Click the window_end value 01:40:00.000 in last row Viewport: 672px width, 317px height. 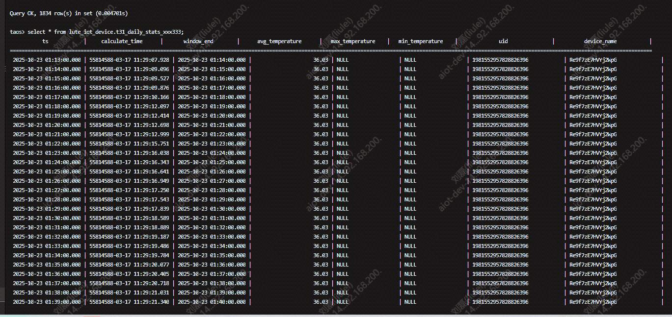tap(212, 302)
